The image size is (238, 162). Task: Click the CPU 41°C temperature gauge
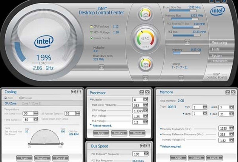click(145, 39)
